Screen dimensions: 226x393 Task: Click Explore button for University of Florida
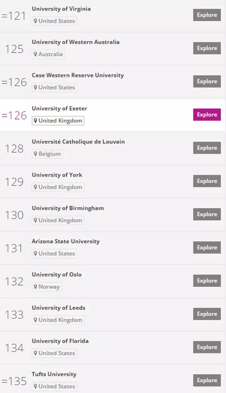(207, 347)
